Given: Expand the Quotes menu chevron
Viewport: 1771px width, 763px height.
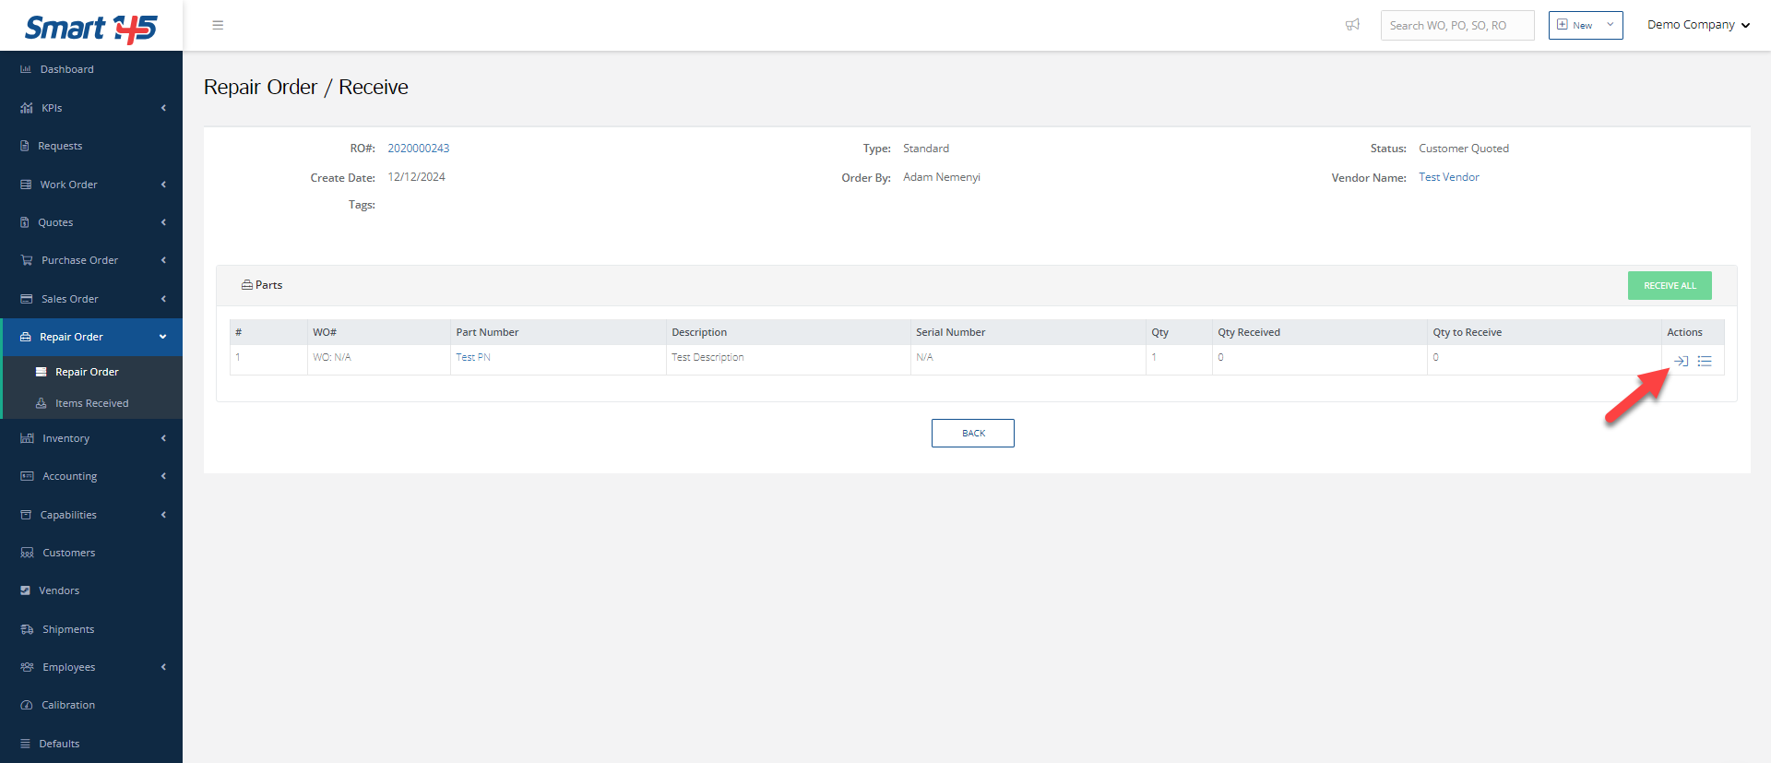Looking at the screenshot, I should click(163, 222).
